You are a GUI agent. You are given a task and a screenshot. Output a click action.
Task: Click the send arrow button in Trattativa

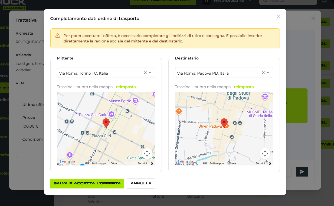coord(302,172)
